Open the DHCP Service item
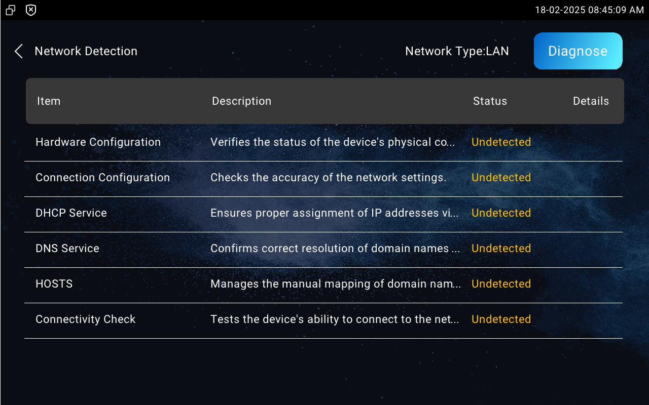This screenshot has height=405, width=649. (x=71, y=213)
